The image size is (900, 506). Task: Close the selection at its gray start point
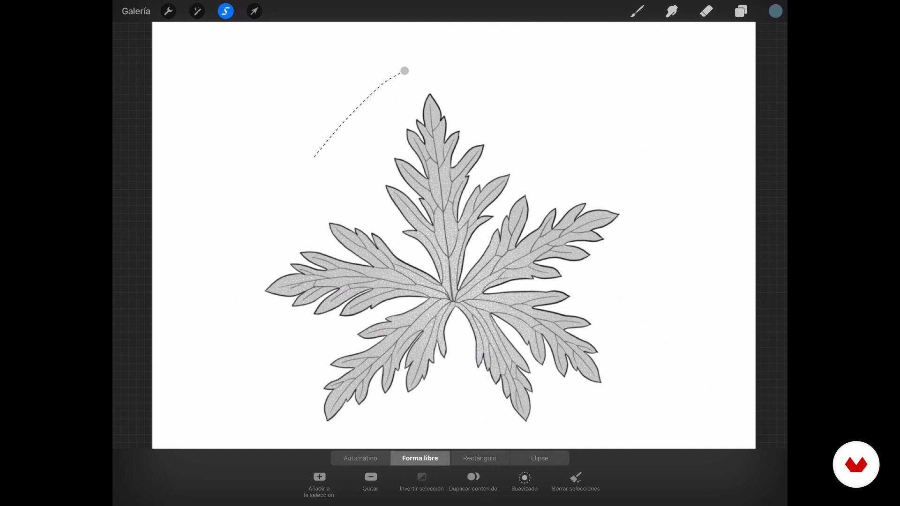[x=405, y=71]
